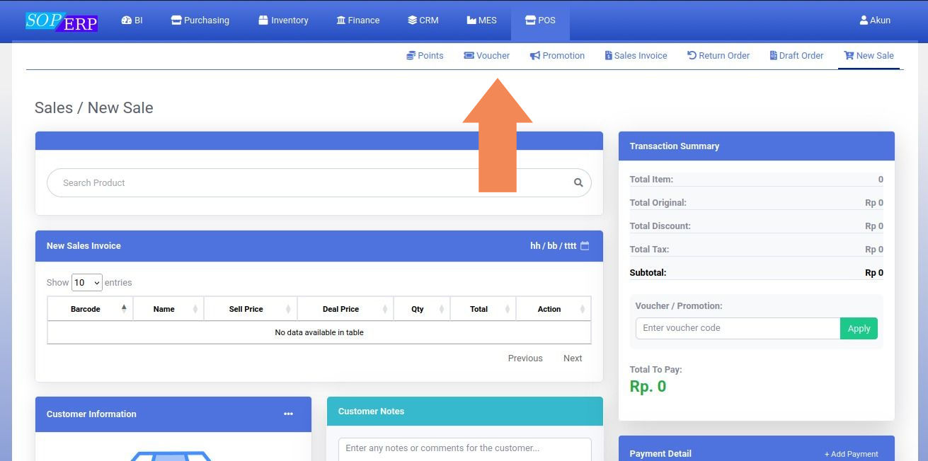The height and width of the screenshot is (461, 928).
Task: Apply the voucher code
Action: tap(859, 328)
